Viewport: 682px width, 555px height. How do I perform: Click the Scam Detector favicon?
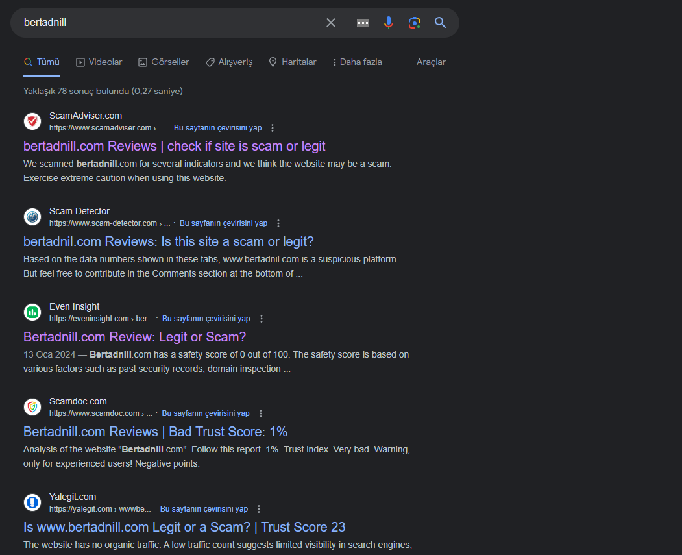tap(32, 217)
